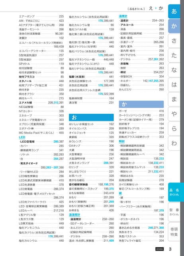Open the さ index tab
The width and height of the screenshot is (184, 256).
click(x=174, y=41)
